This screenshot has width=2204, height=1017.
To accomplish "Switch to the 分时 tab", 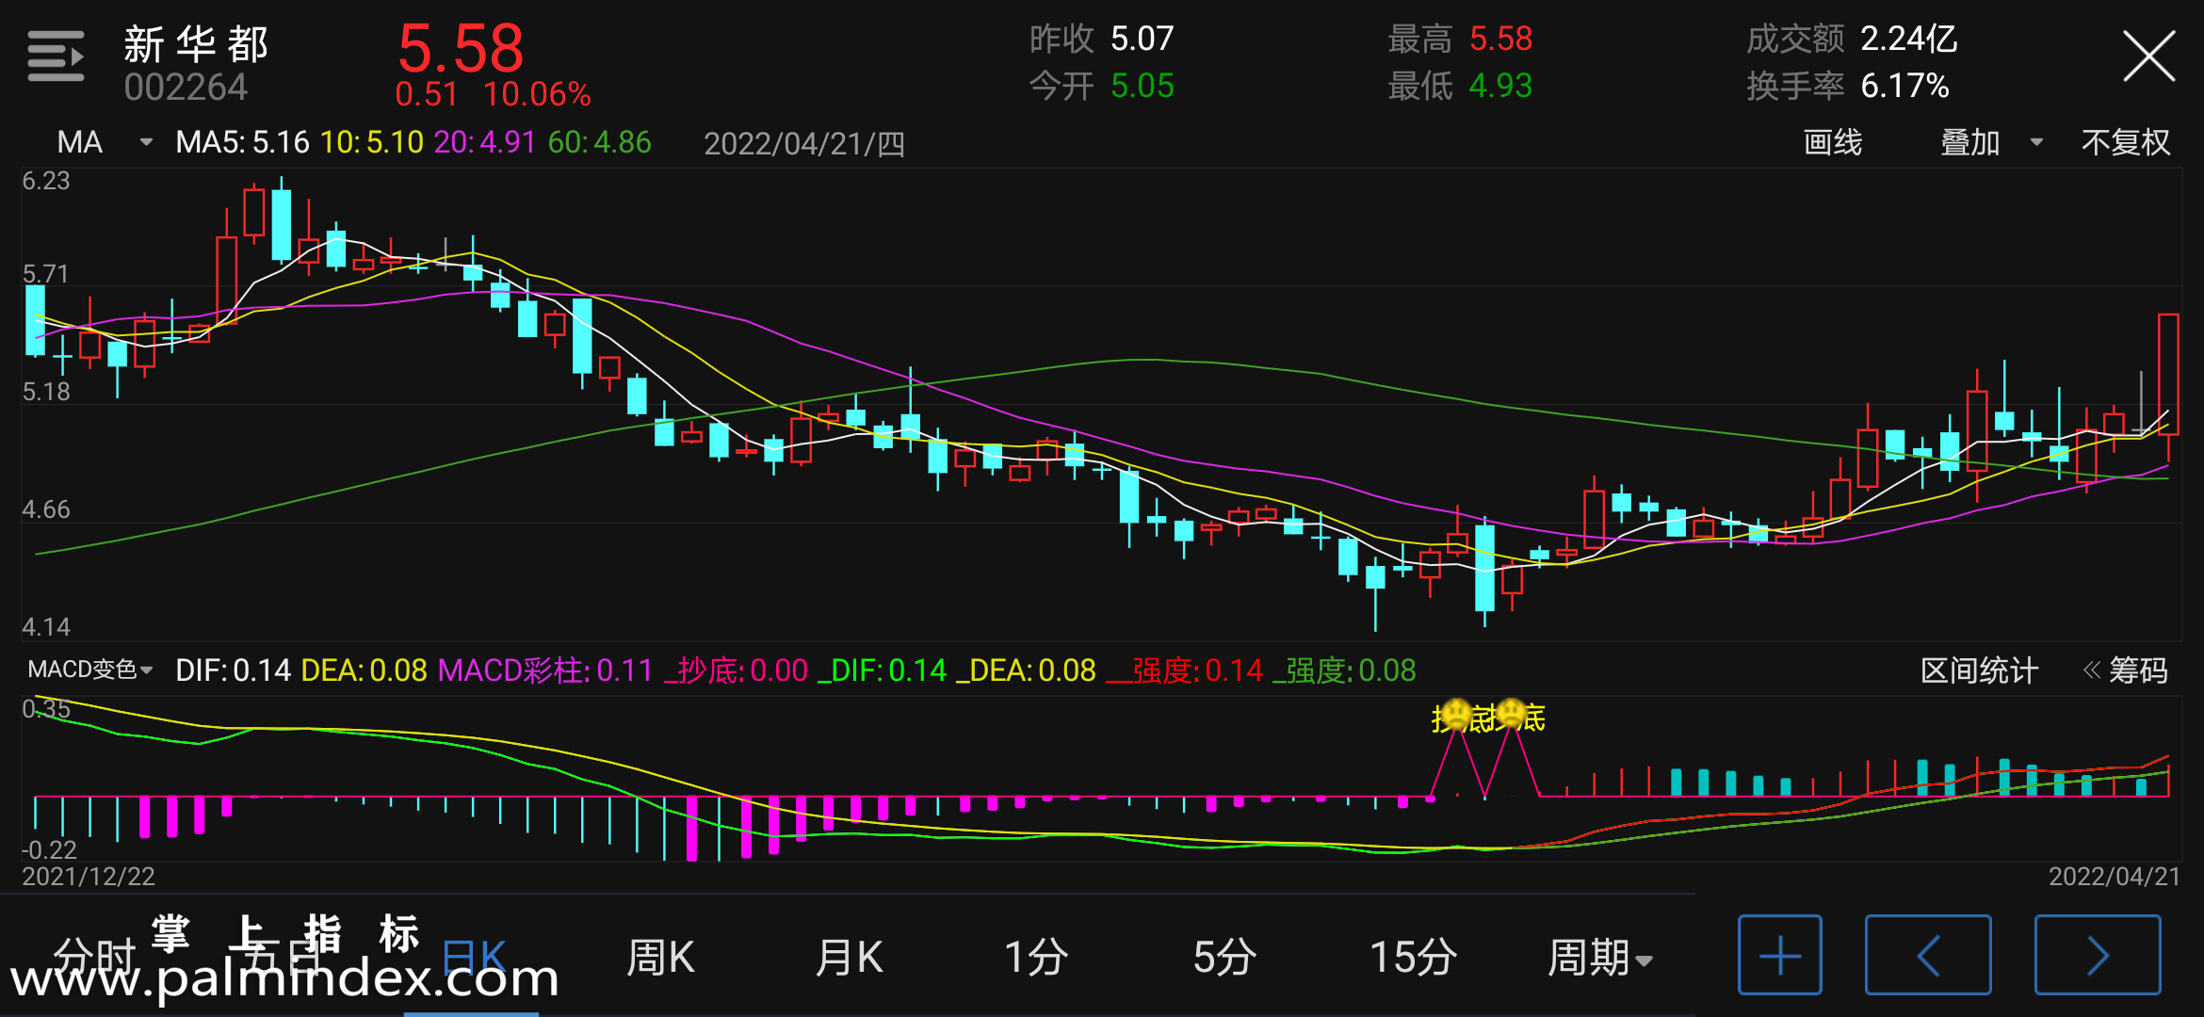I will (x=94, y=958).
